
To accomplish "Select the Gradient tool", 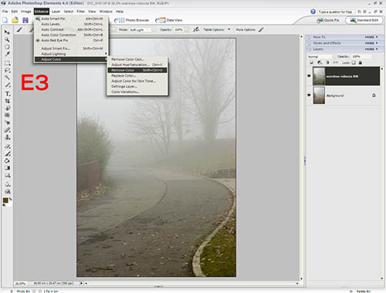I will click(7, 168).
